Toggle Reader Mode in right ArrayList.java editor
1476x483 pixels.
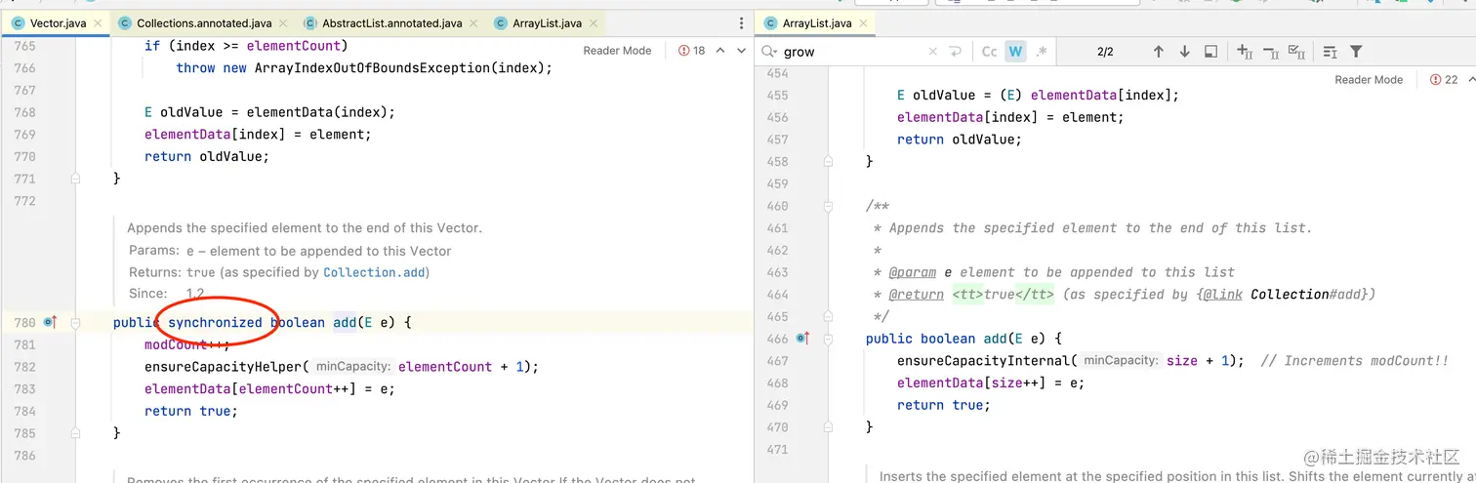pyautogui.click(x=1369, y=80)
